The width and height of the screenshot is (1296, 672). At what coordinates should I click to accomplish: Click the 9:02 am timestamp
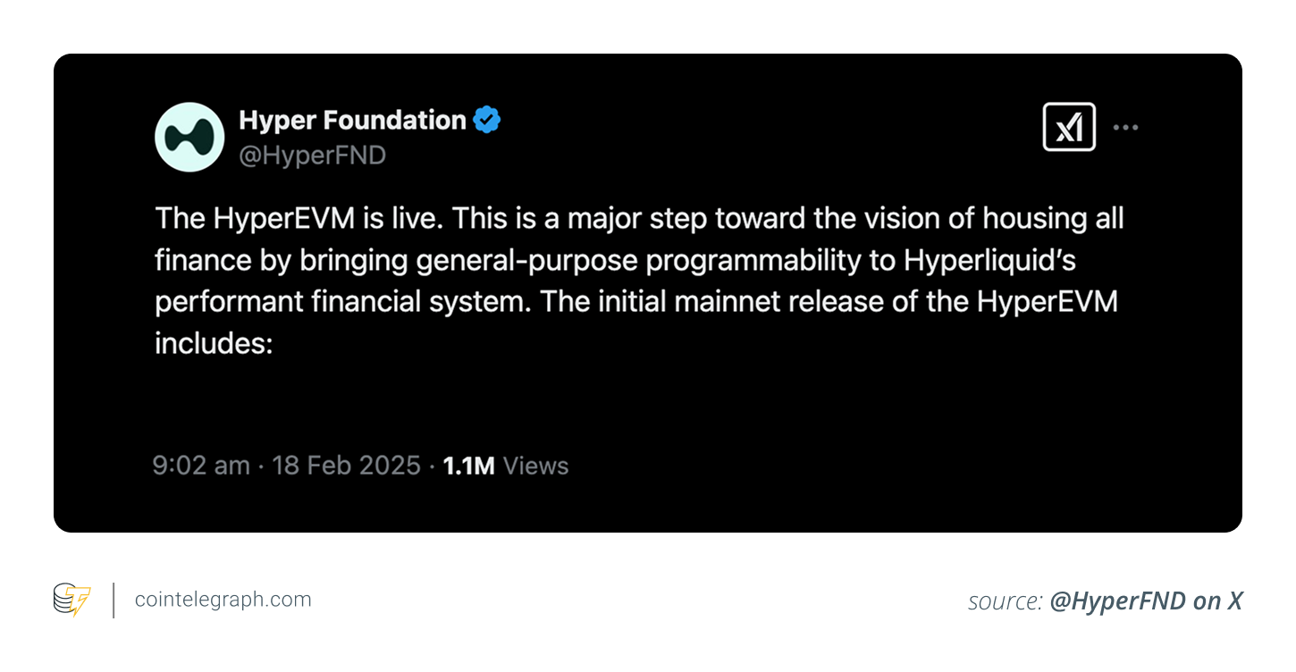pyautogui.click(x=201, y=466)
